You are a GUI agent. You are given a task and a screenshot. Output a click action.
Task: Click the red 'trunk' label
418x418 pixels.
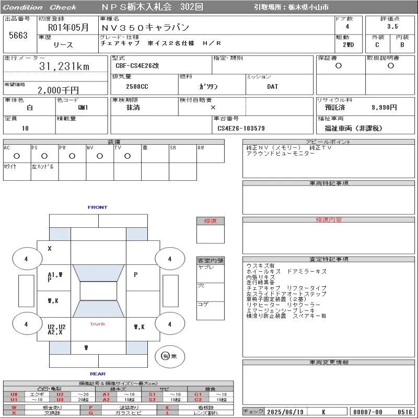(x=98, y=324)
